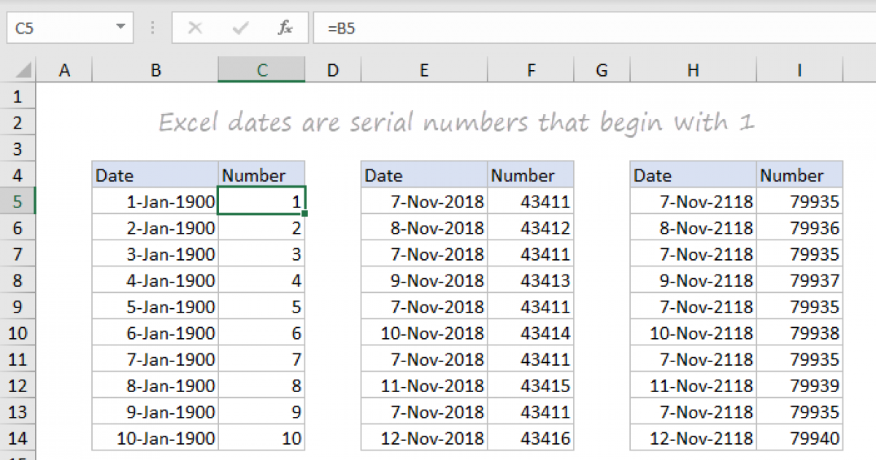Click the Cancel (X) icon beside formula bar
This screenshot has height=460, width=876.
click(195, 28)
